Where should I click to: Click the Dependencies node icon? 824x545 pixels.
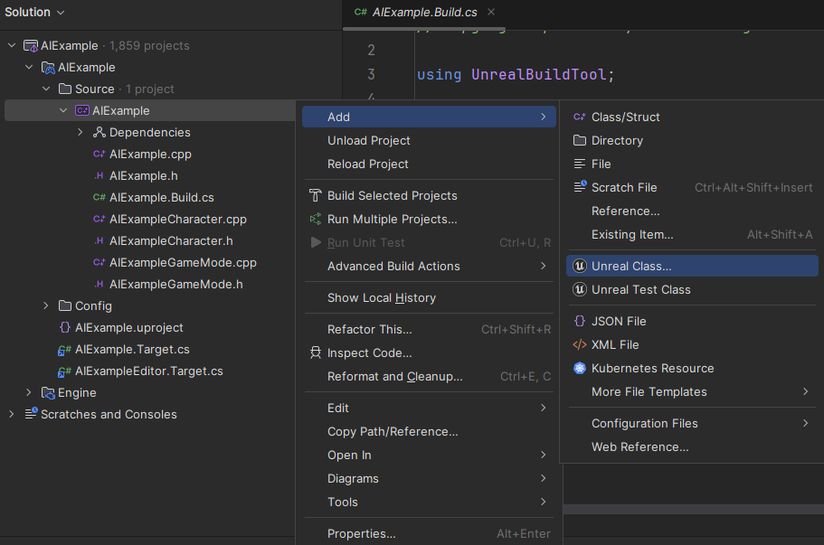coord(99,132)
